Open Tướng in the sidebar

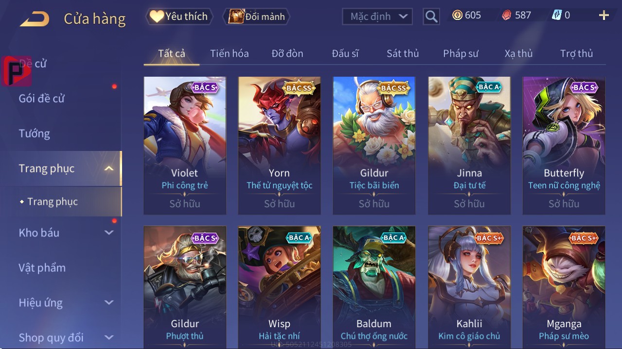click(x=34, y=133)
